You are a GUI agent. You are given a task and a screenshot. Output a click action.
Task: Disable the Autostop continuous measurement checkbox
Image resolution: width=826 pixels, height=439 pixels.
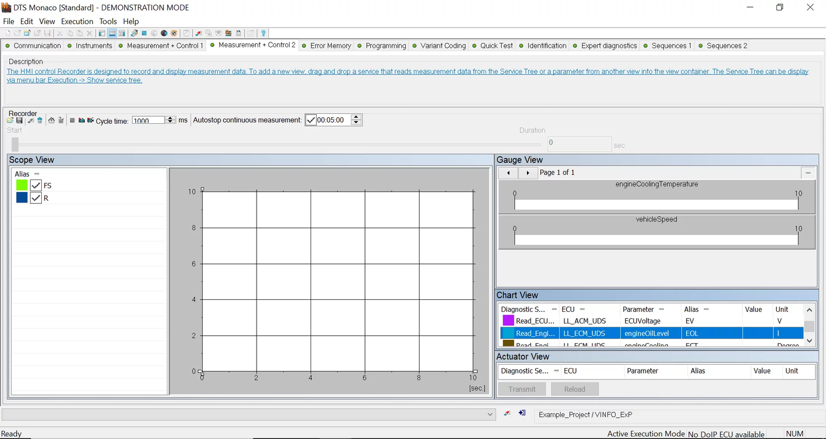click(311, 120)
